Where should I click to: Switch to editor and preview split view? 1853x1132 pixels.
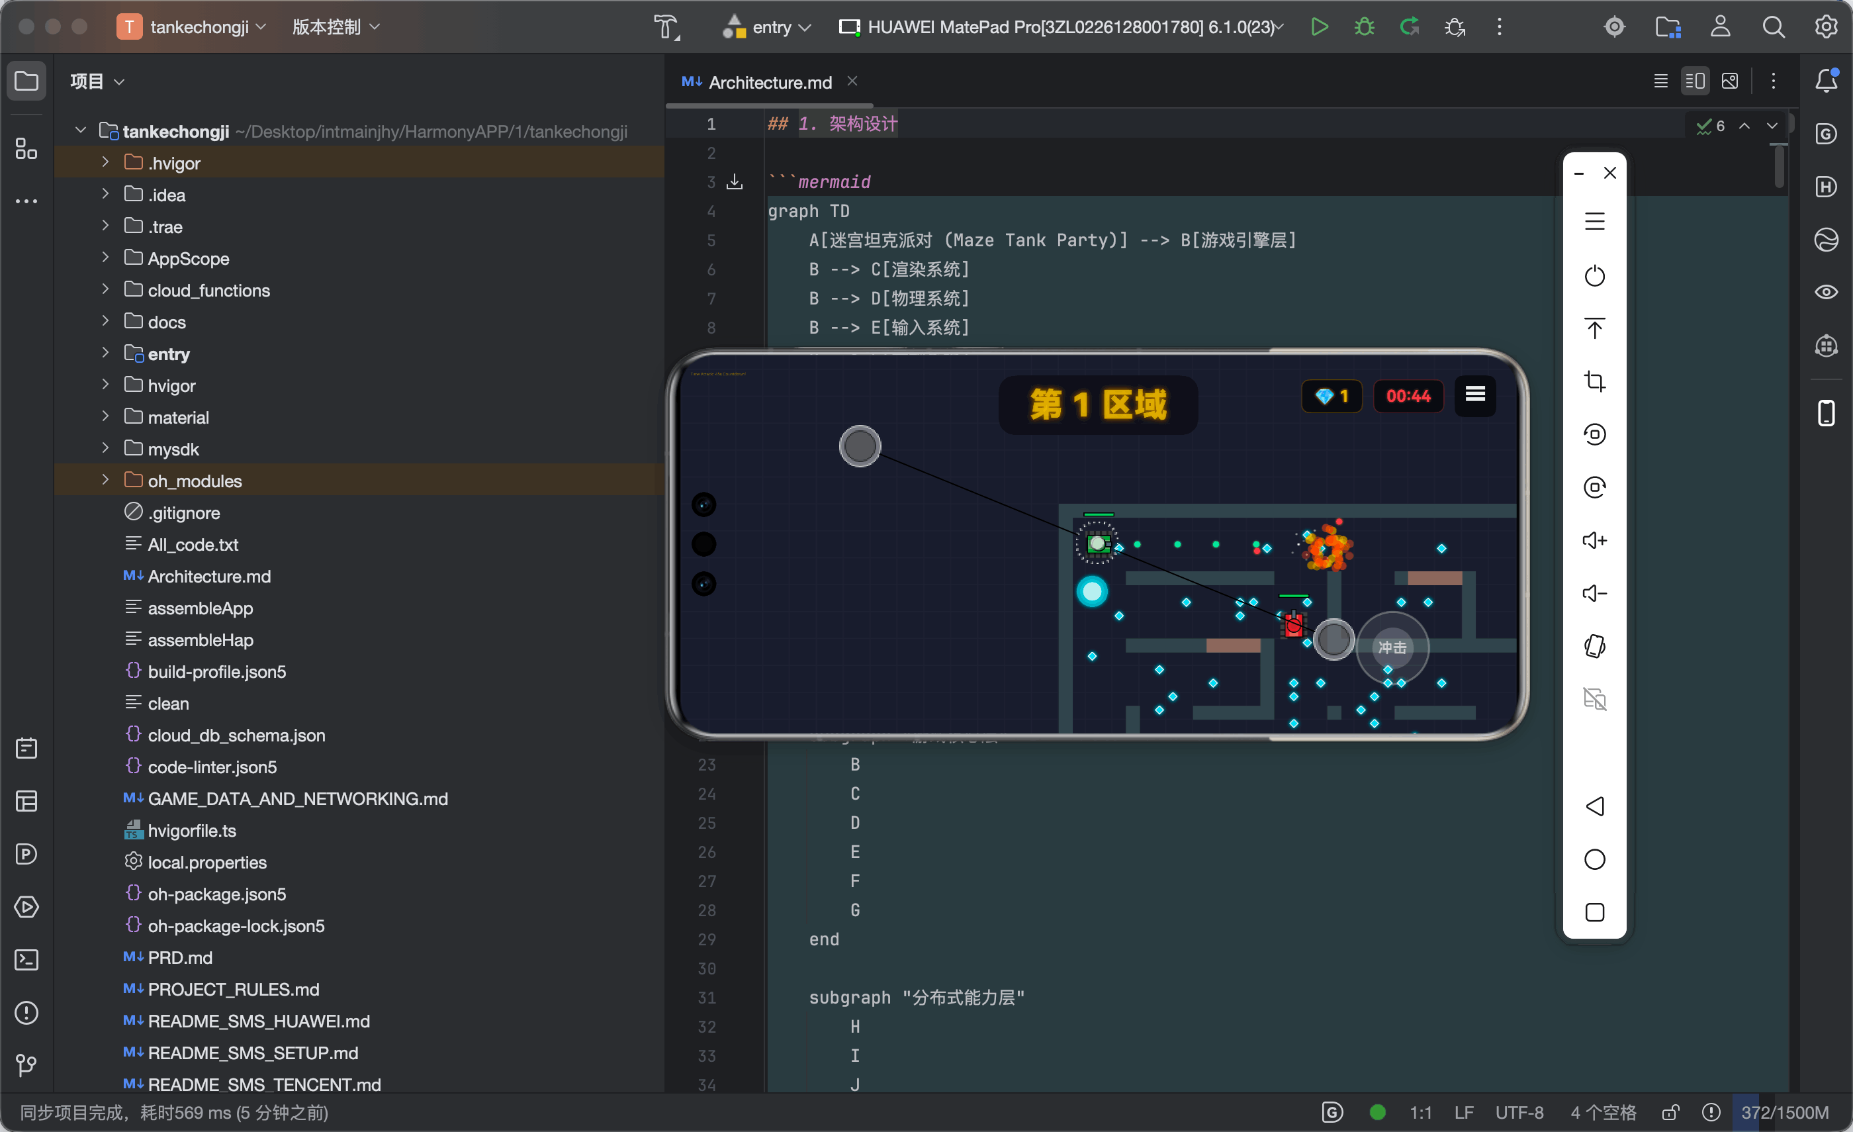tap(1695, 81)
